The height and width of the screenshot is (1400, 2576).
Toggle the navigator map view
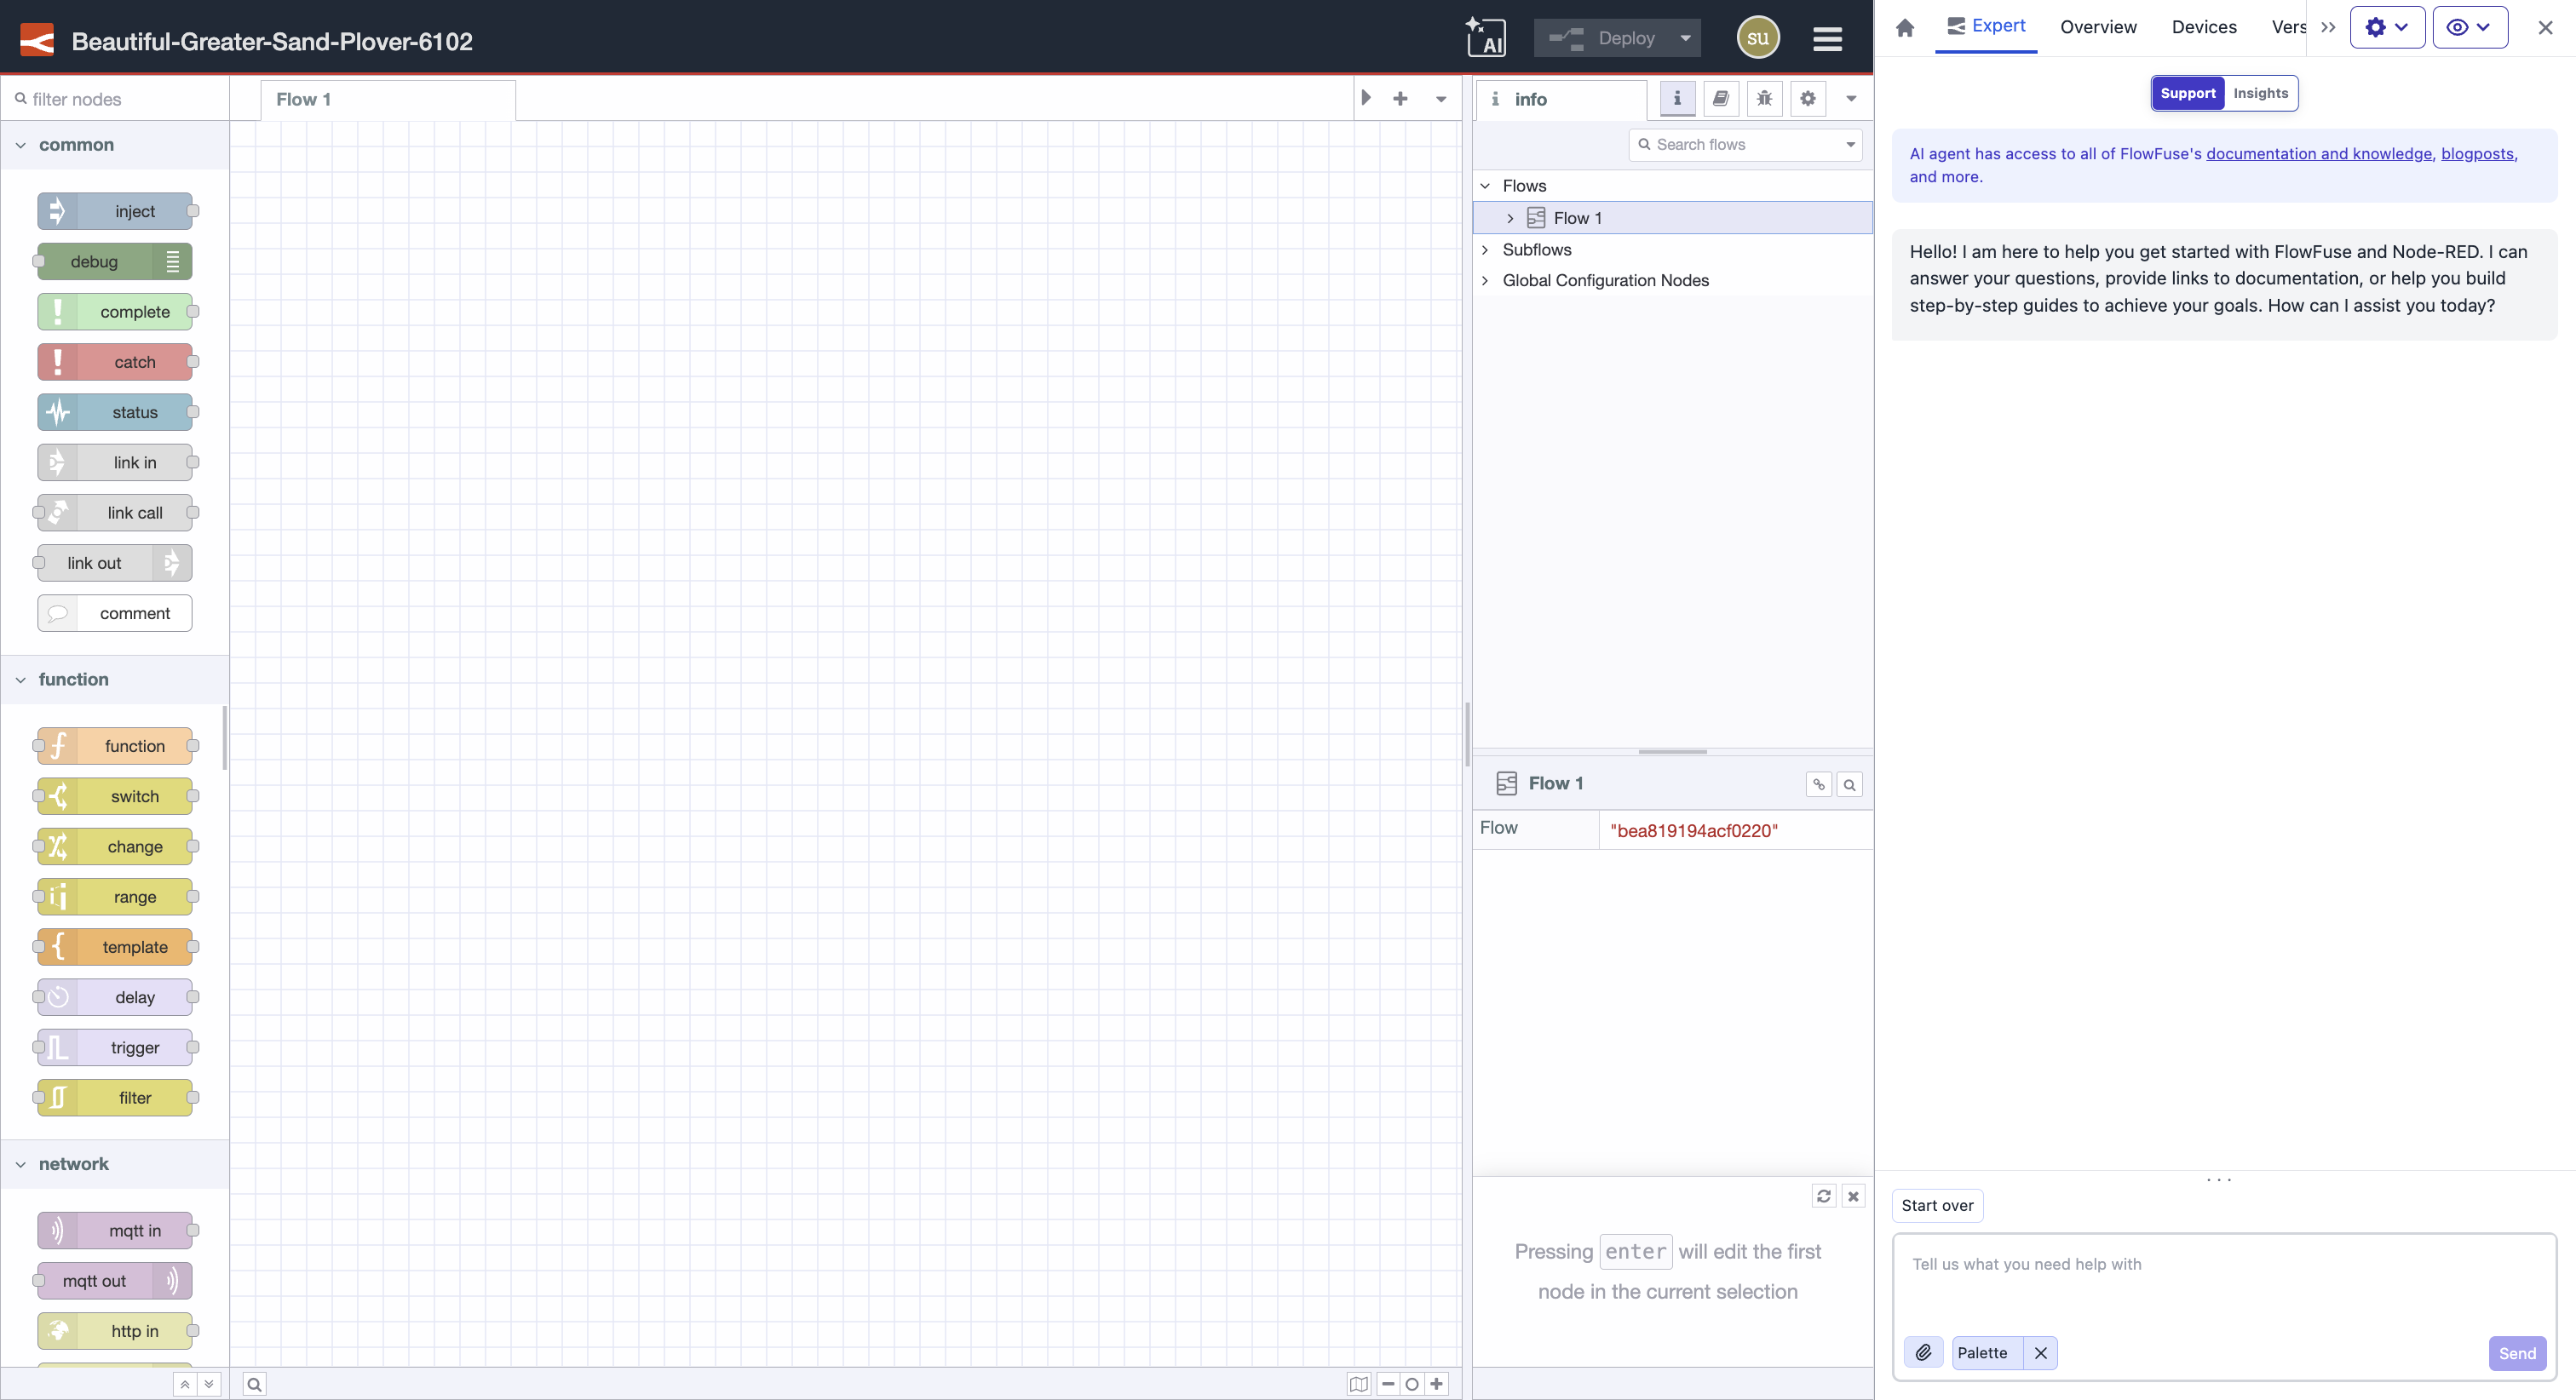pos(1359,1385)
